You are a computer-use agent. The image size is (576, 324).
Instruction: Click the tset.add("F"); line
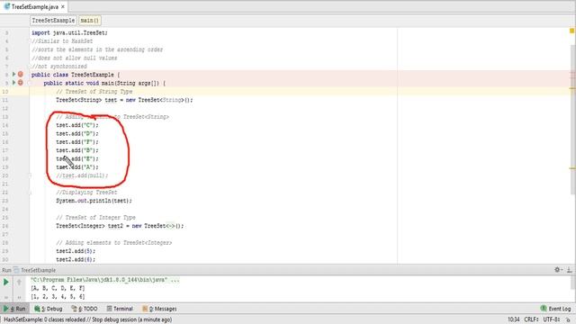(77, 142)
